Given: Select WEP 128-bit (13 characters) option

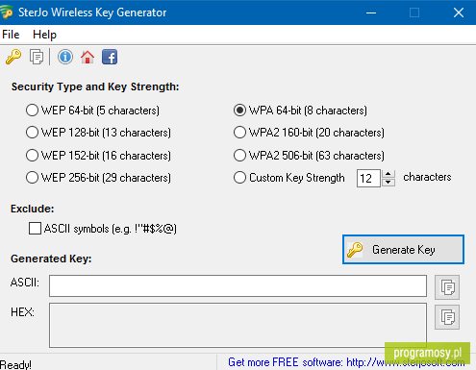Looking at the screenshot, I should pyautogui.click(x=98, y=133).
